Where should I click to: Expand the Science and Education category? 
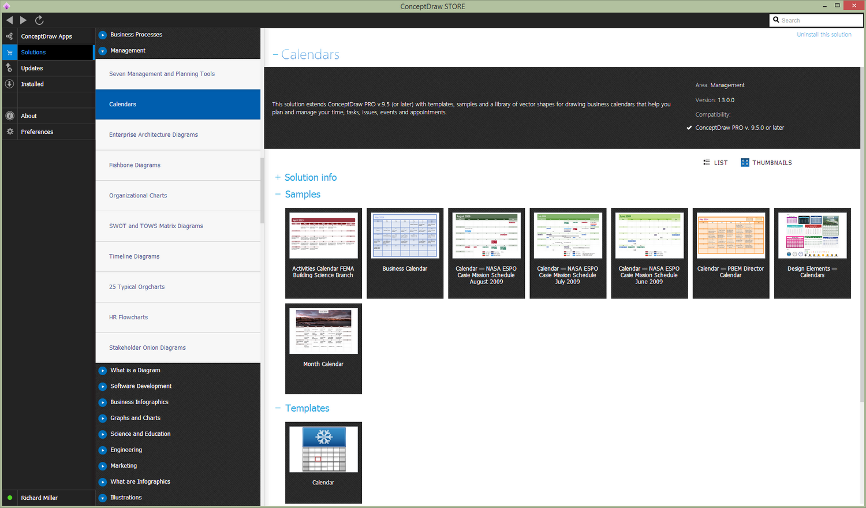103,434
